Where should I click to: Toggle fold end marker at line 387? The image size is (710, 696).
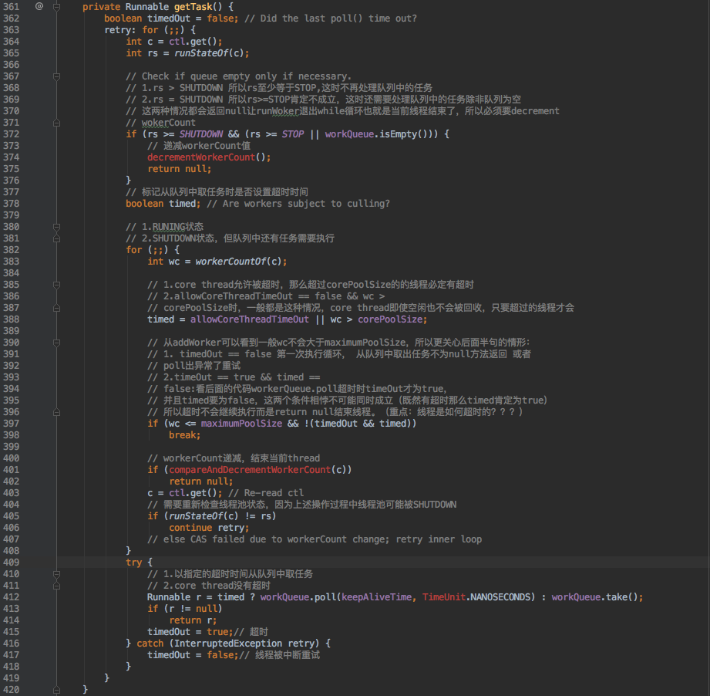pyautogui.click(x=56, y=308)
